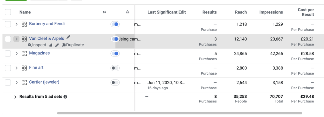This screenshot has width=324, height=117.
Task: Click the £29.48 total cost per purchase
Action: (307, 97)
